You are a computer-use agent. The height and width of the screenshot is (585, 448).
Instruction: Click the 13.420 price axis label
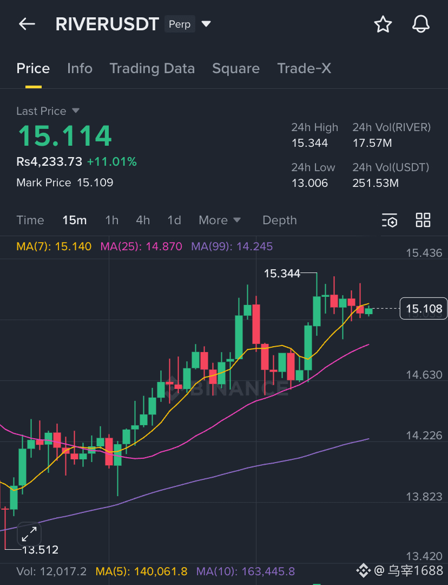(424, 556)
